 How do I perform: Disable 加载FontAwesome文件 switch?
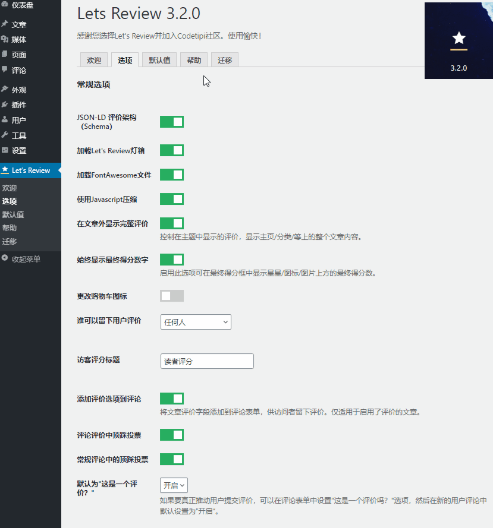click(172, 175)
